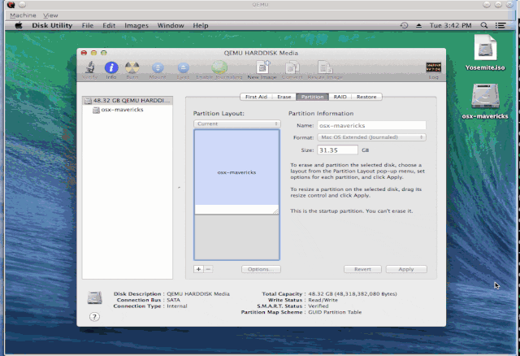Click the eject icon in menu bar

[x=419, y=25]
